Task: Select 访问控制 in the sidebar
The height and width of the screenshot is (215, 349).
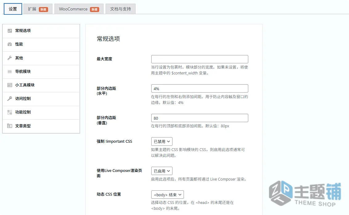Action: pyautogui.click(x=41, y=99)
